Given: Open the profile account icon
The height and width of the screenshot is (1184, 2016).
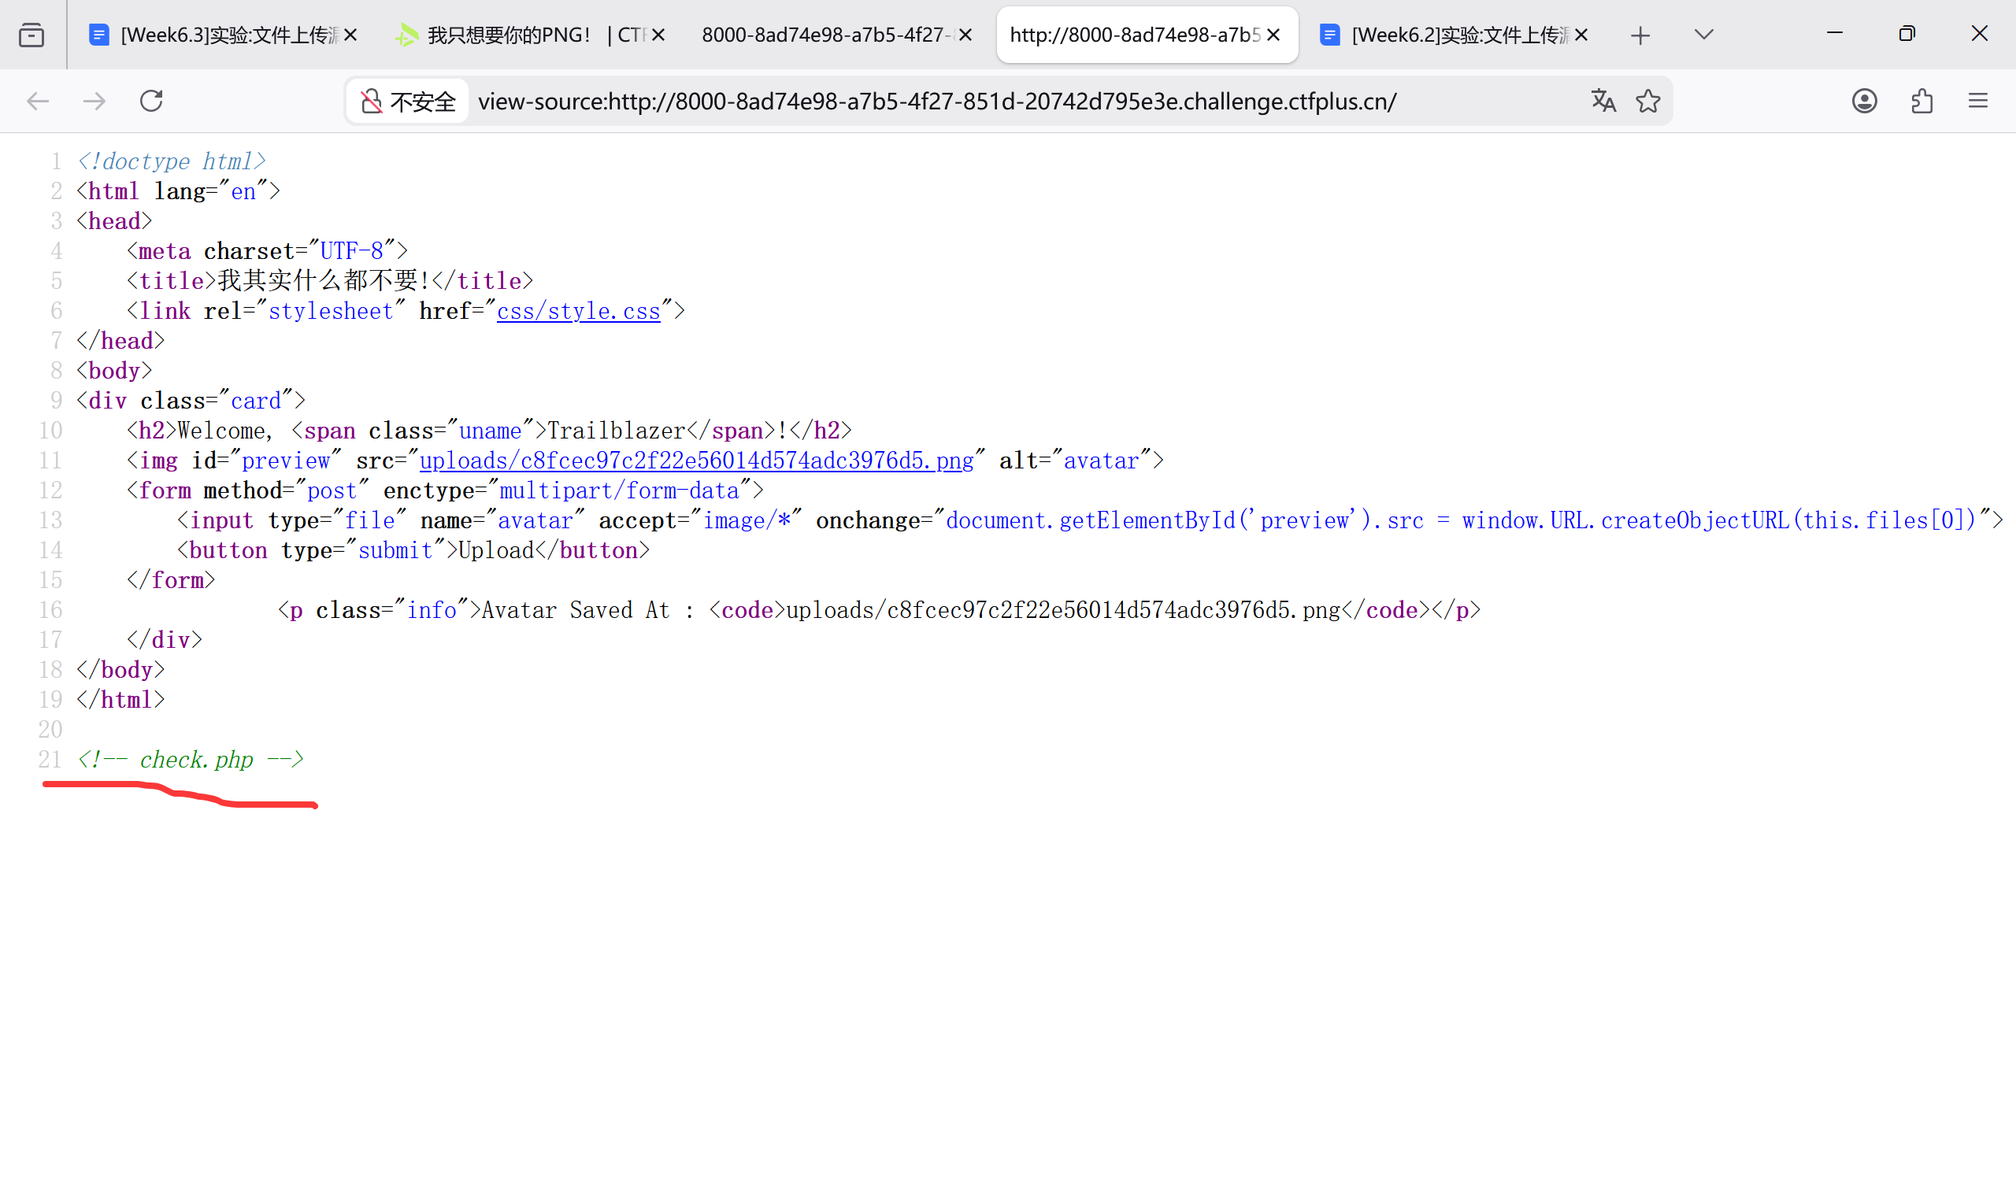Looking at the screenshot, I should coord(1864,101).
